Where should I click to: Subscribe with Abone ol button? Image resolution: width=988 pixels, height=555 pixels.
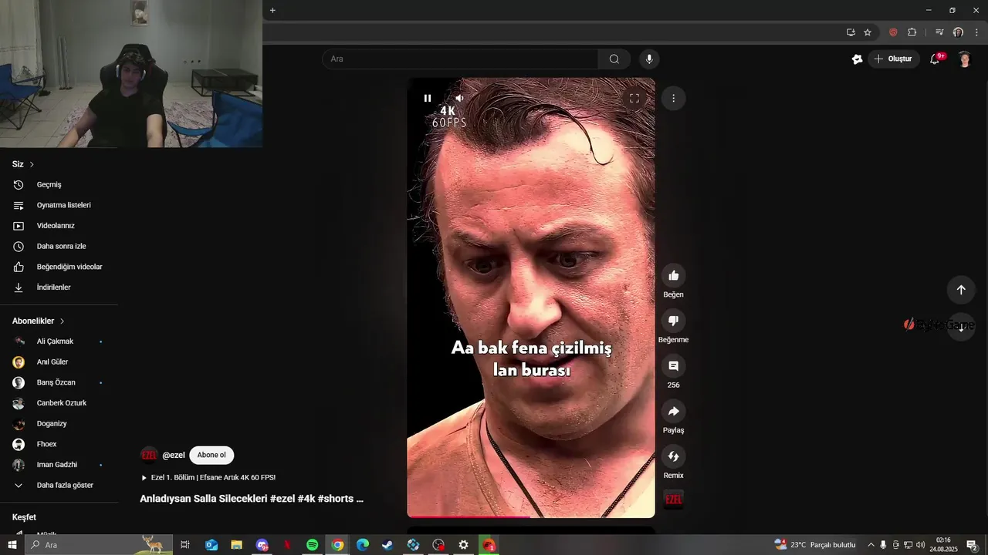[211, 455]
